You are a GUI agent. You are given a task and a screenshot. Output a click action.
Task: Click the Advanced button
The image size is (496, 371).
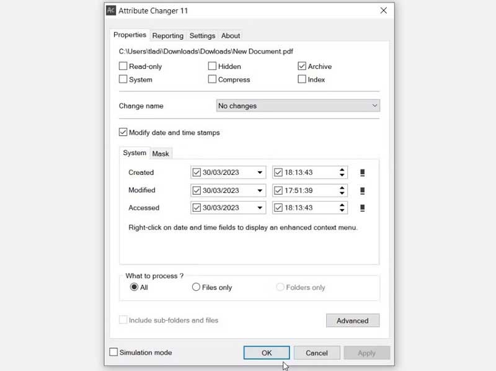[x=352, y=321]
